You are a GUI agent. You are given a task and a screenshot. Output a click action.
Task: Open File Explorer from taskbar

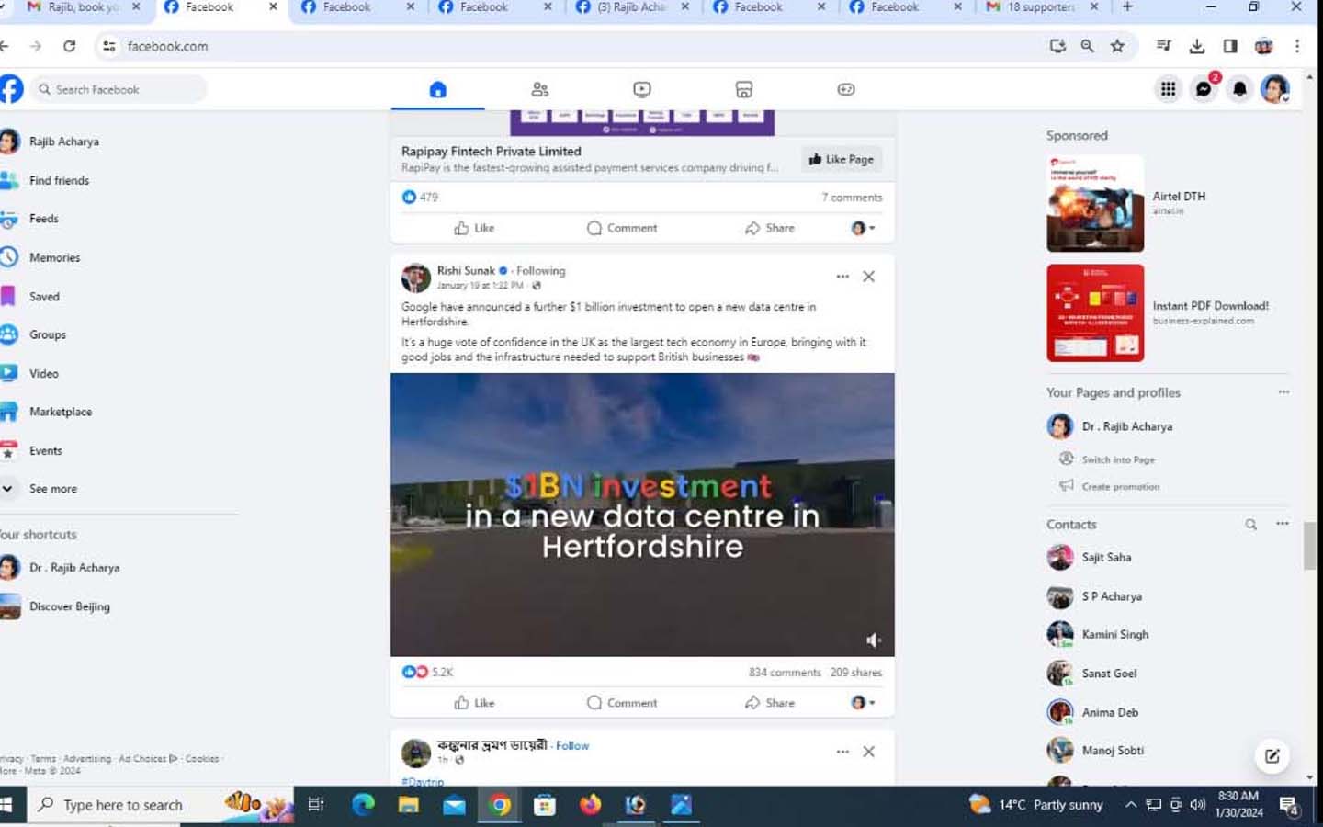(x=408, y=805)
